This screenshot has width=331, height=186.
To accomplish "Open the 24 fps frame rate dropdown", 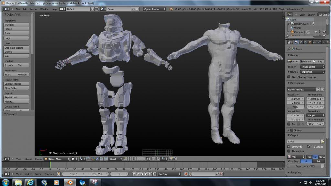I will coord(315,115).
